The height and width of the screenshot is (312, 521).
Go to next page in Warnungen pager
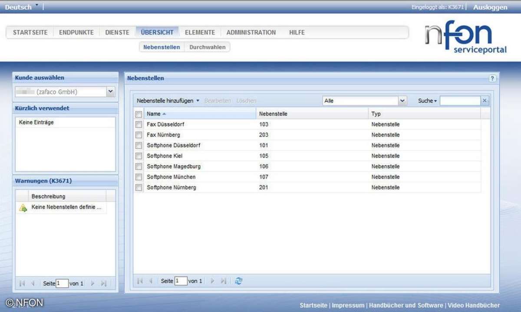[x=92, y=283]
